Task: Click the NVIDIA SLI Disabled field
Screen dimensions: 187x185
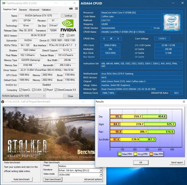Action: (47, 85)
